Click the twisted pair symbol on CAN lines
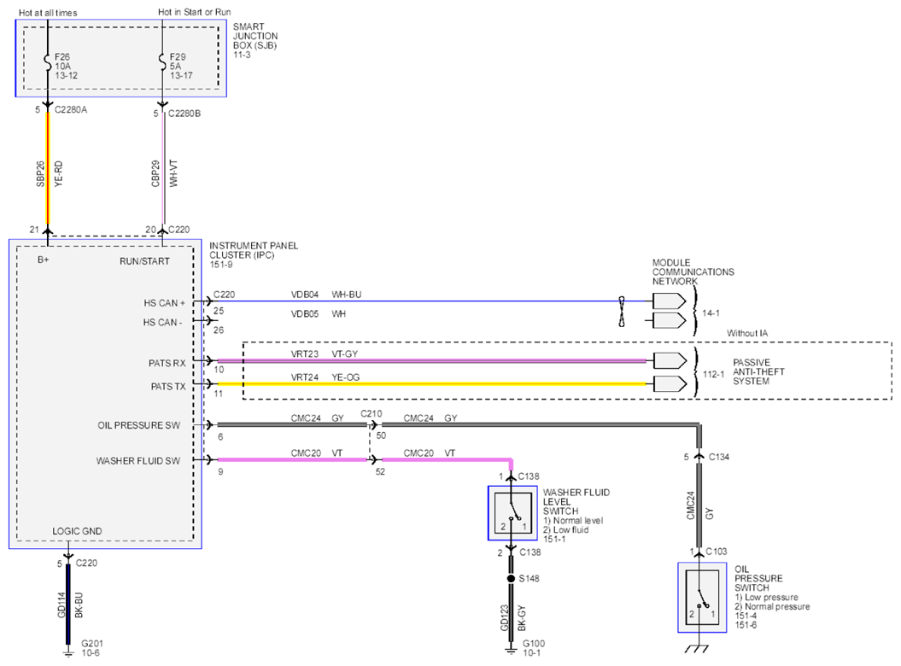 point(622,312)
